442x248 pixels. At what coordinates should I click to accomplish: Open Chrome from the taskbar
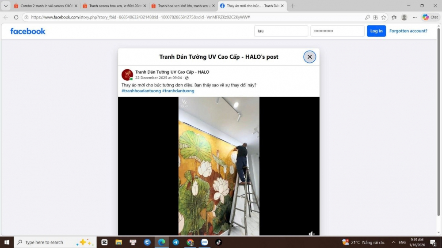(190, 242)
